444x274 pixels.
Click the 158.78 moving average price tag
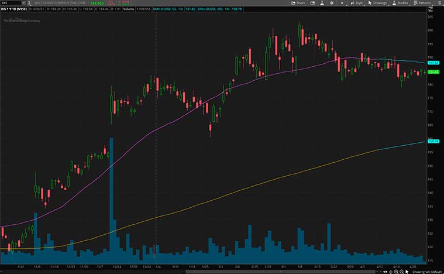click(x=433, y=141)
